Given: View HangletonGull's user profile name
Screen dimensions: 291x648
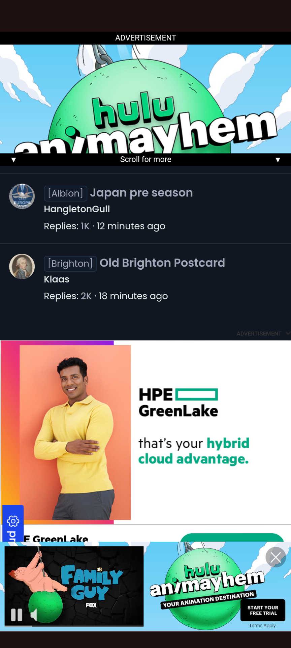Looking at the screenshot, I should 77,209.
